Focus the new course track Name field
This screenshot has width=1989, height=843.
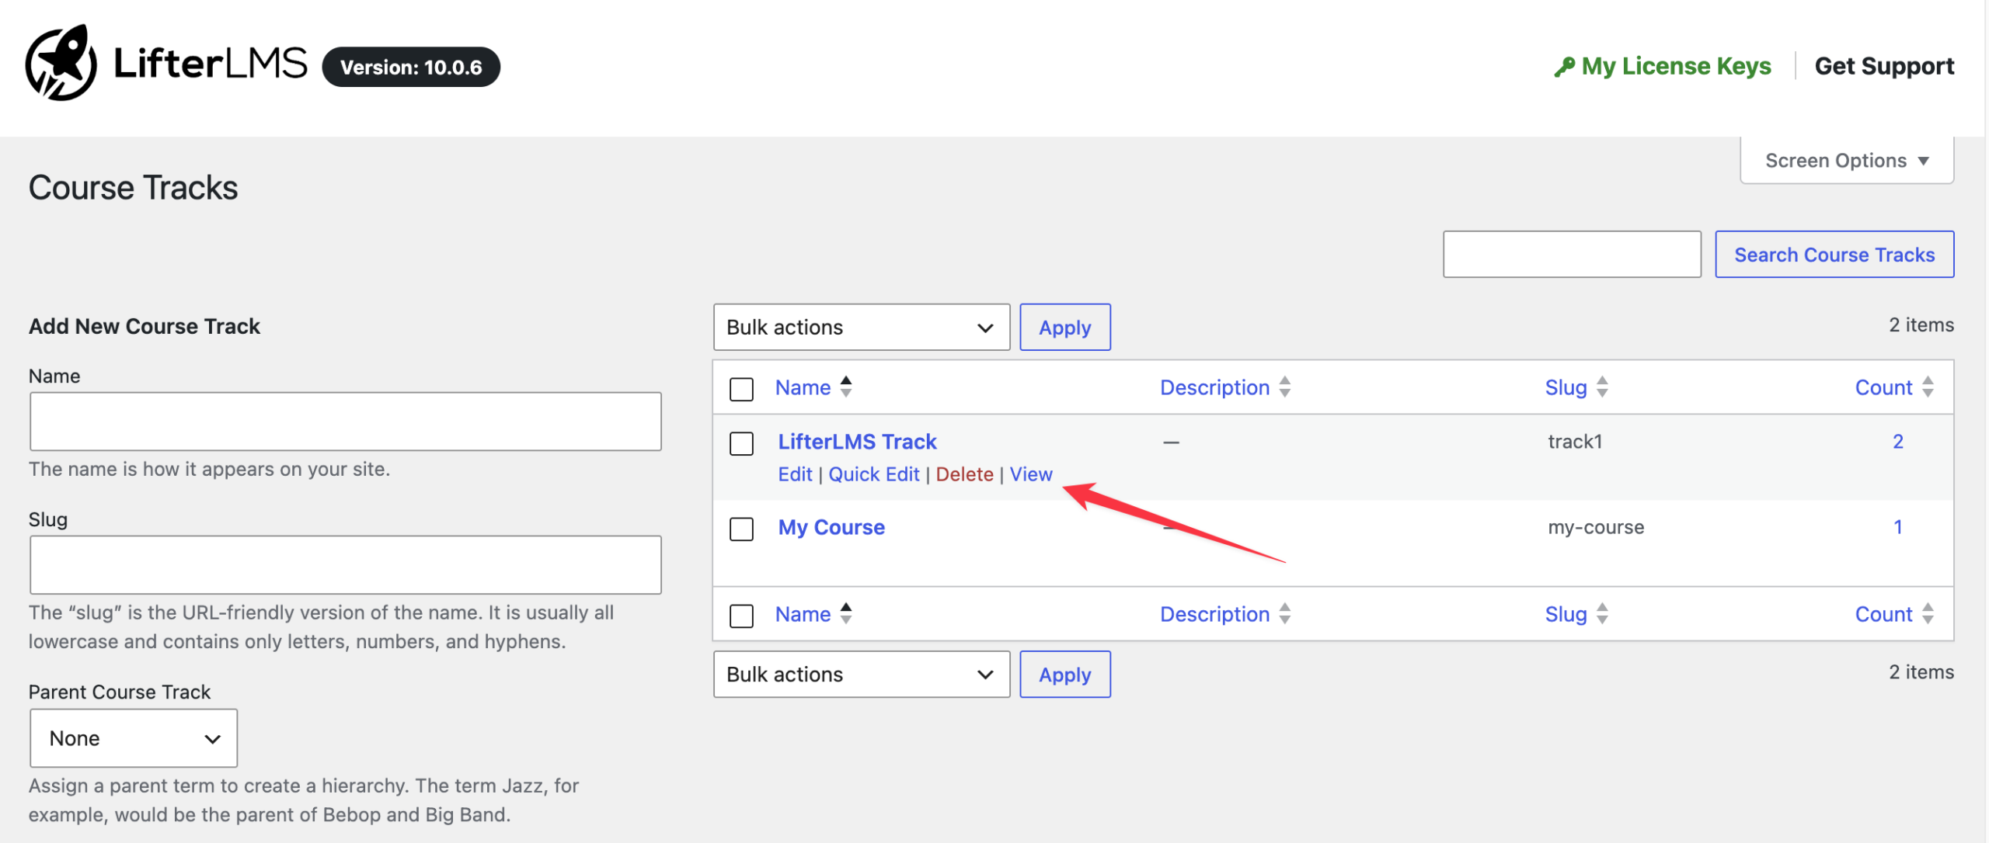pos(345,421)
